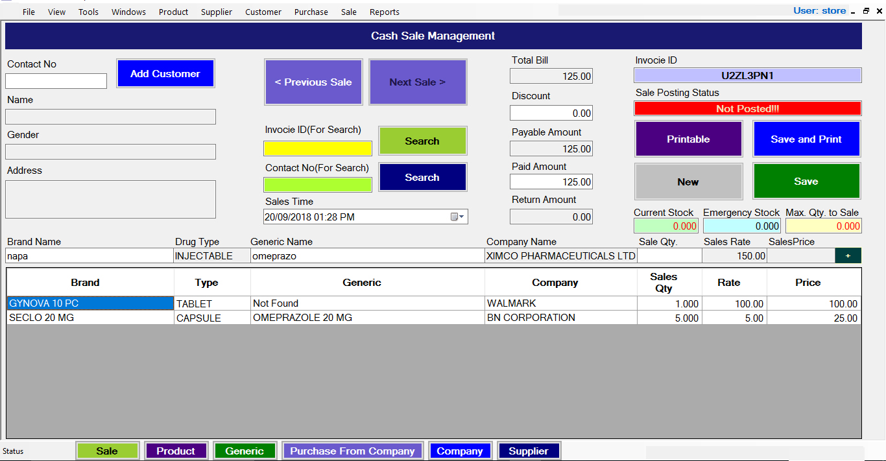
Task: Click the Brand column header
Action: [90, 283]
